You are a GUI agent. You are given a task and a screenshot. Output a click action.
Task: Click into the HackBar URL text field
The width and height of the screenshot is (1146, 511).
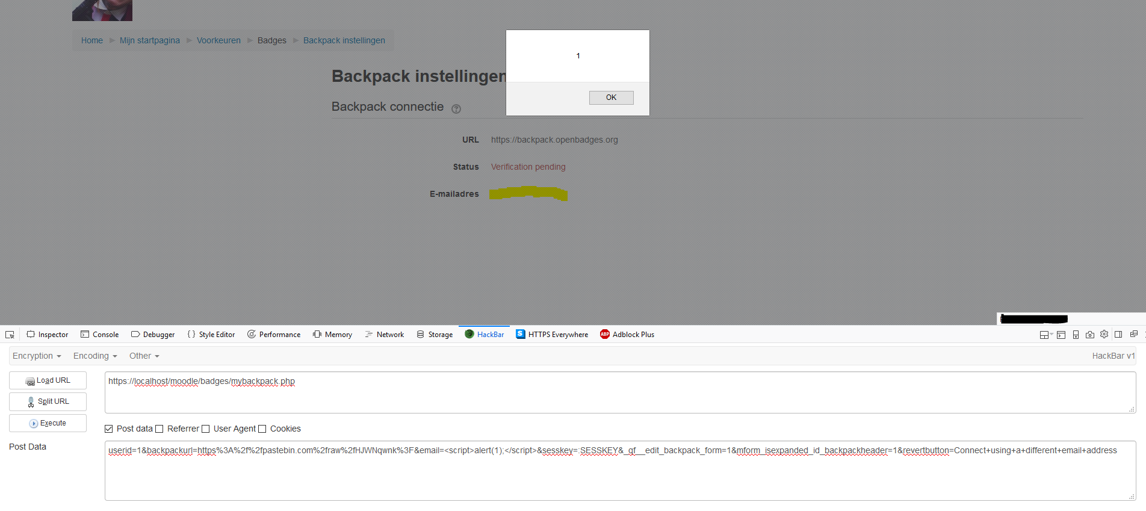(620, 392)
